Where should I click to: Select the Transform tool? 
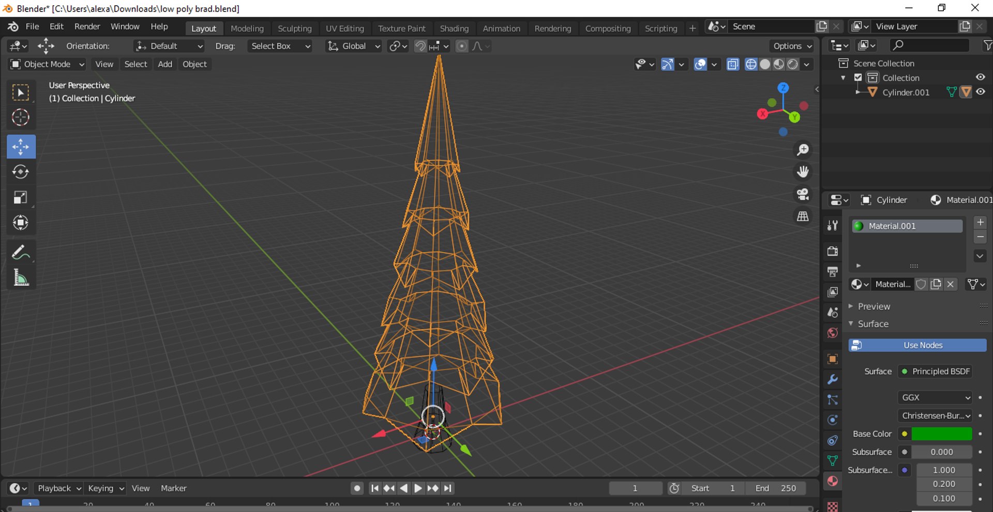(21, 223)
